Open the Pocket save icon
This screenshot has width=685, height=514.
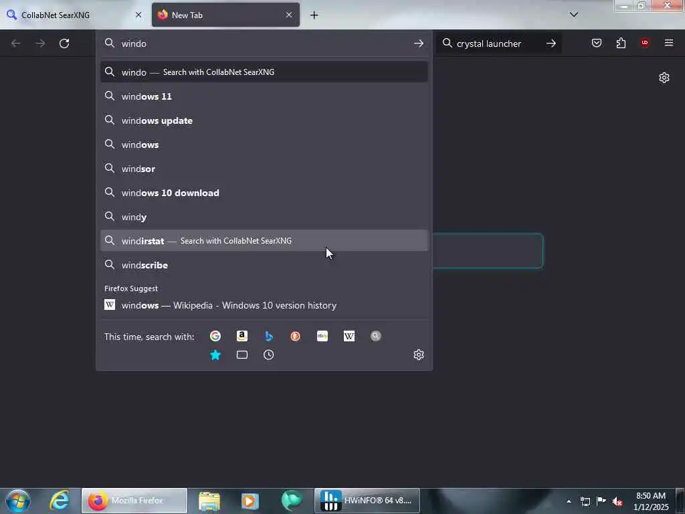[596, 43]
